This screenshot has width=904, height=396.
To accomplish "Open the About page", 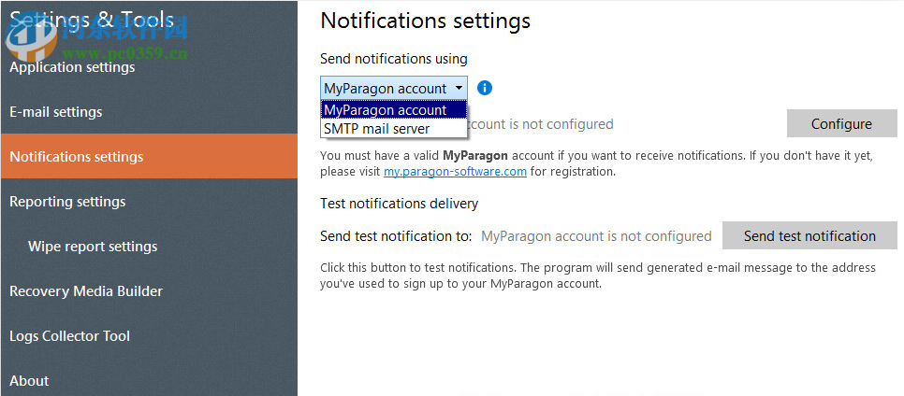I will click(x=29, y=381).
